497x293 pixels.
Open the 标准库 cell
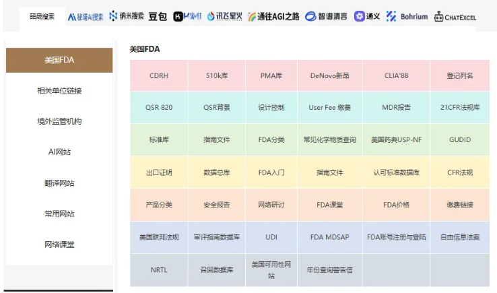pos(159,140)
